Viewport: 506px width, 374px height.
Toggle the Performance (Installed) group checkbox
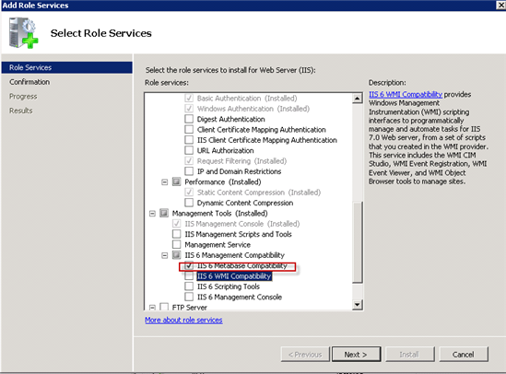coord(177,181)
